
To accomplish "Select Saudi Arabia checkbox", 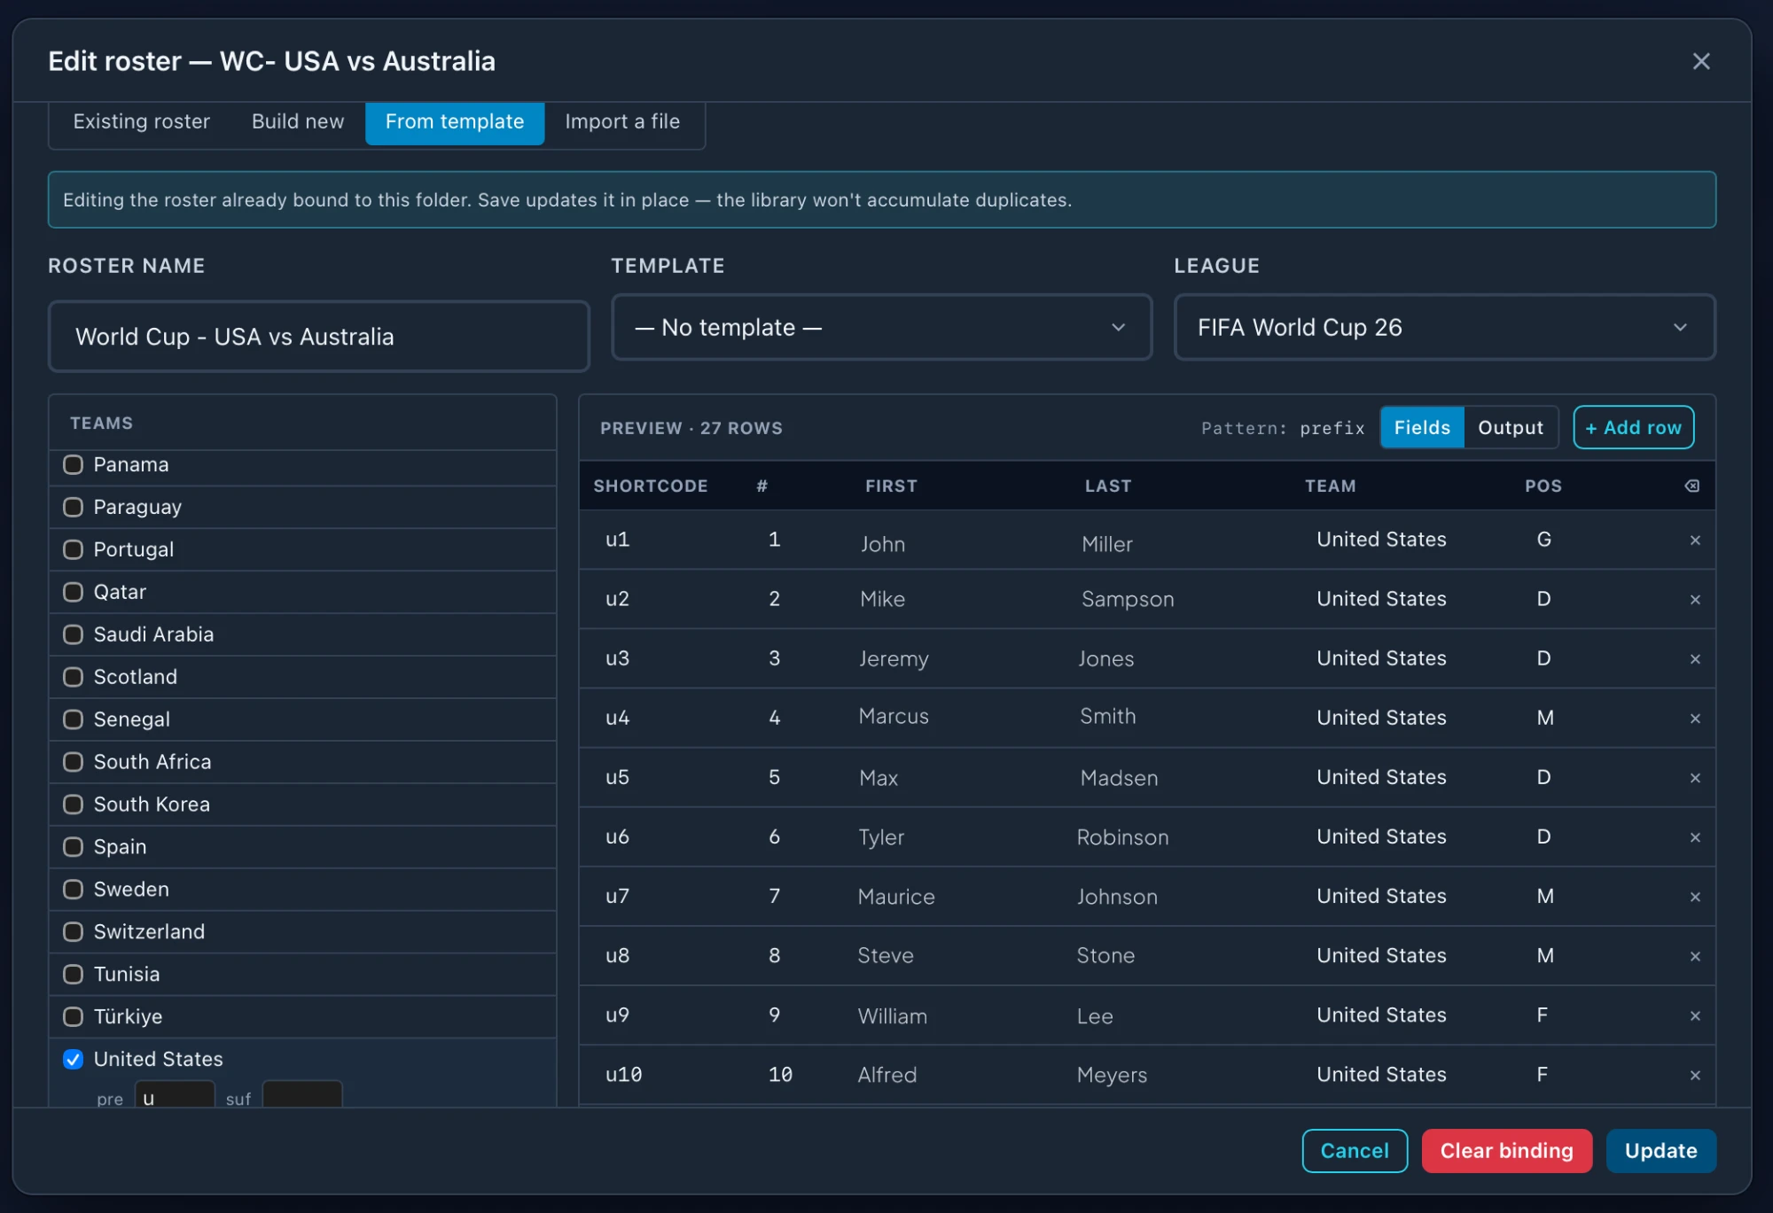I will click(x=73, y=634).
